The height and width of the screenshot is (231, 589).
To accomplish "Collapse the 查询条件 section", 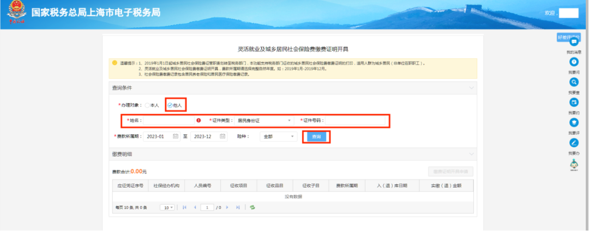I will coord(471,88).
